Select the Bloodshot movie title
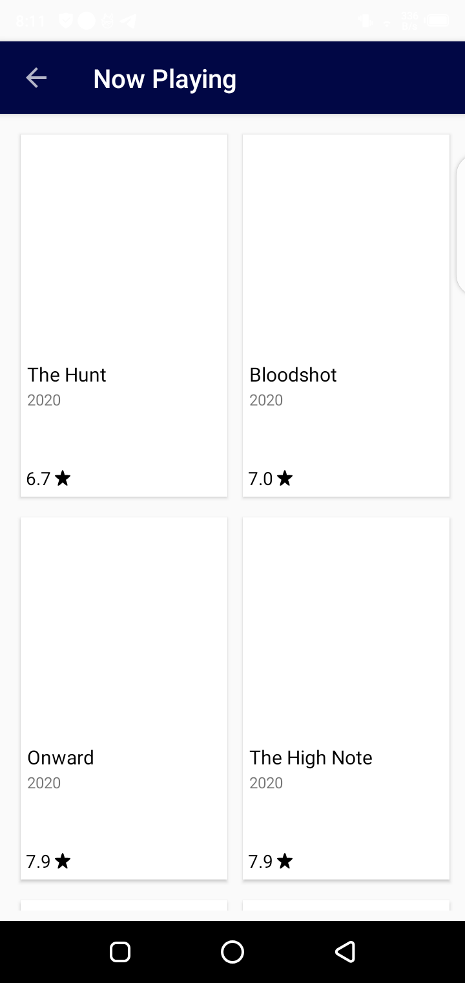 pos(293,375)
